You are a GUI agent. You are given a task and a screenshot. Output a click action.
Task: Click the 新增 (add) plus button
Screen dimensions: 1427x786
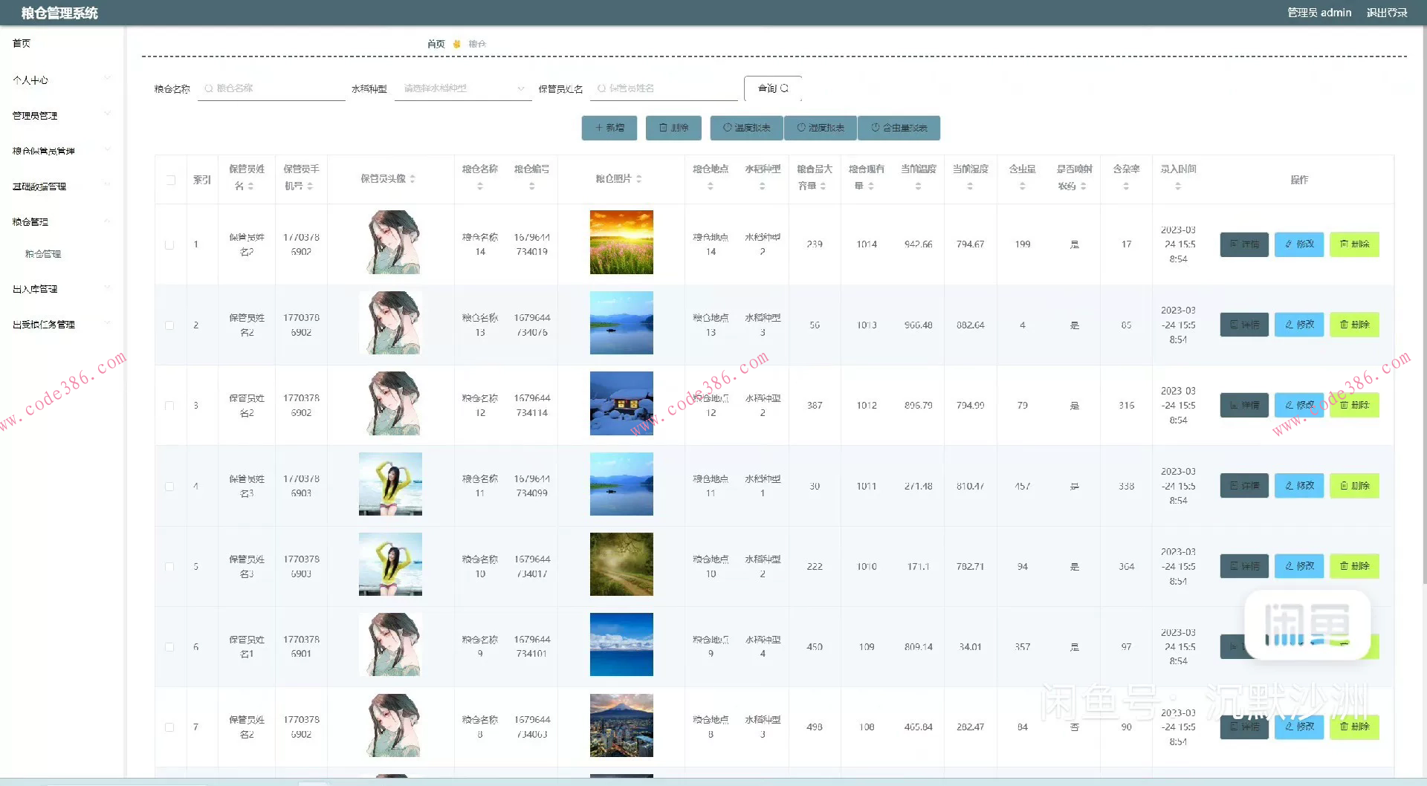coord(609,128)
